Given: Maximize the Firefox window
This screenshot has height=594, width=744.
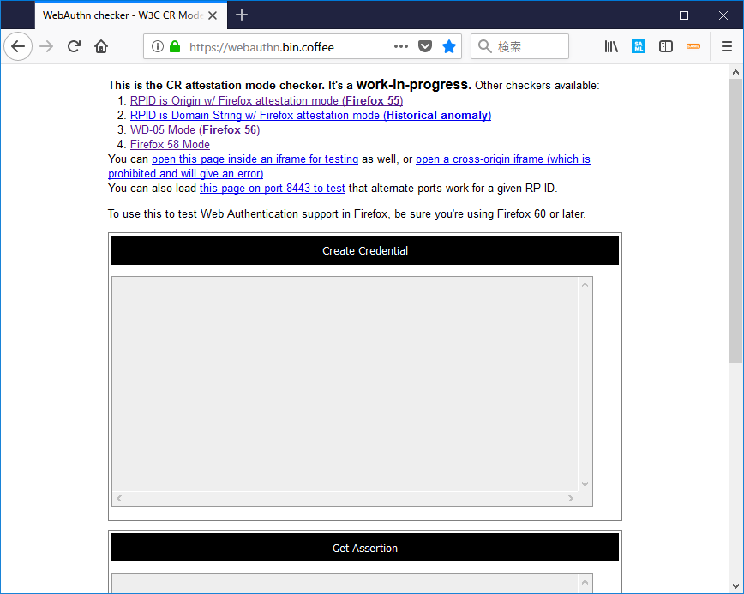Looking at the screenshot, I should click(x=684, y=15).
